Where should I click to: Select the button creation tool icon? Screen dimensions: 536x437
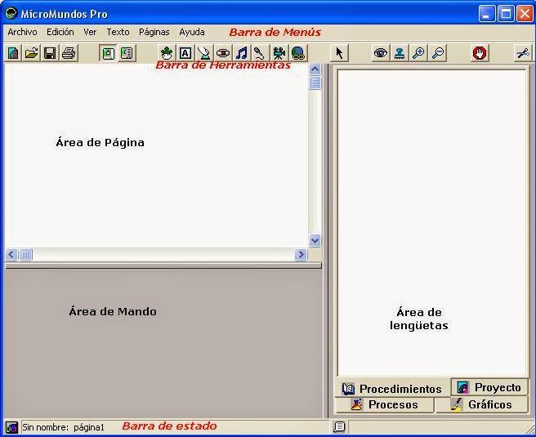(223, 53)
